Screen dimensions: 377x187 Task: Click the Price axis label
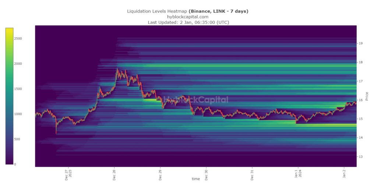point(367,97)
